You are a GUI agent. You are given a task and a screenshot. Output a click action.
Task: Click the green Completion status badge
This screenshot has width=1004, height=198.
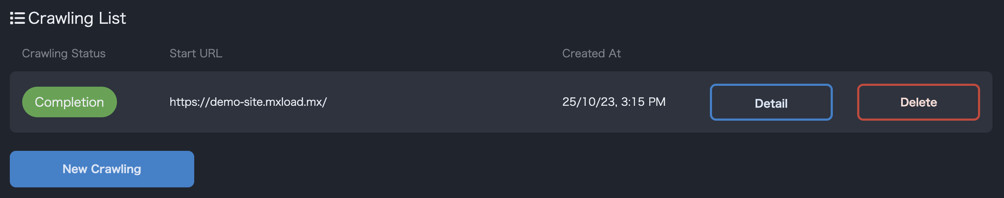click(x=69, y=102)
